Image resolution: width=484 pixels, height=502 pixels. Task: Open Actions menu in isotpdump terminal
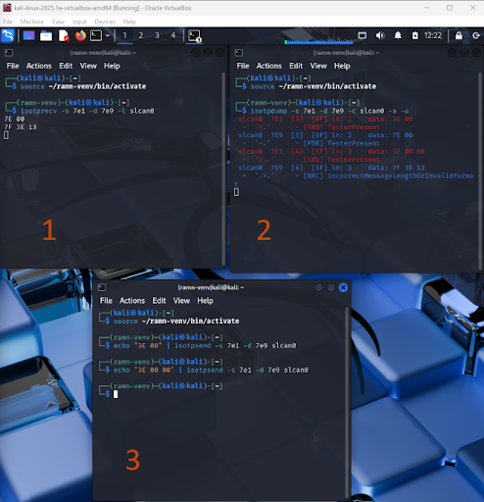click(268, 66)
